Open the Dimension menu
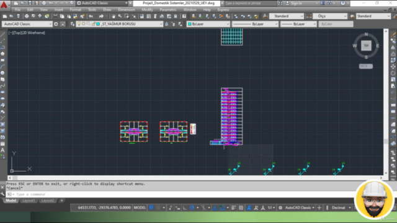397x223 pixels. point(127,10)
